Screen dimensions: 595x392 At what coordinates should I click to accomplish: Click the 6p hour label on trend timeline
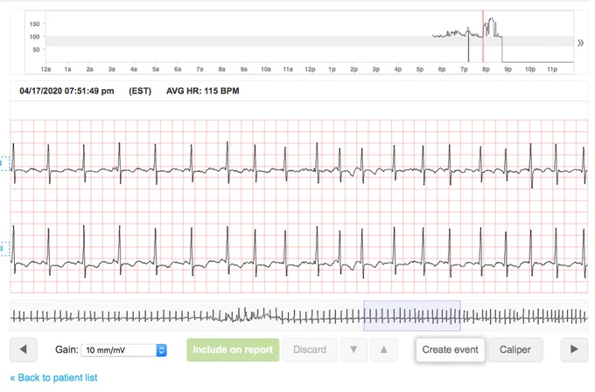click(442, 69)
